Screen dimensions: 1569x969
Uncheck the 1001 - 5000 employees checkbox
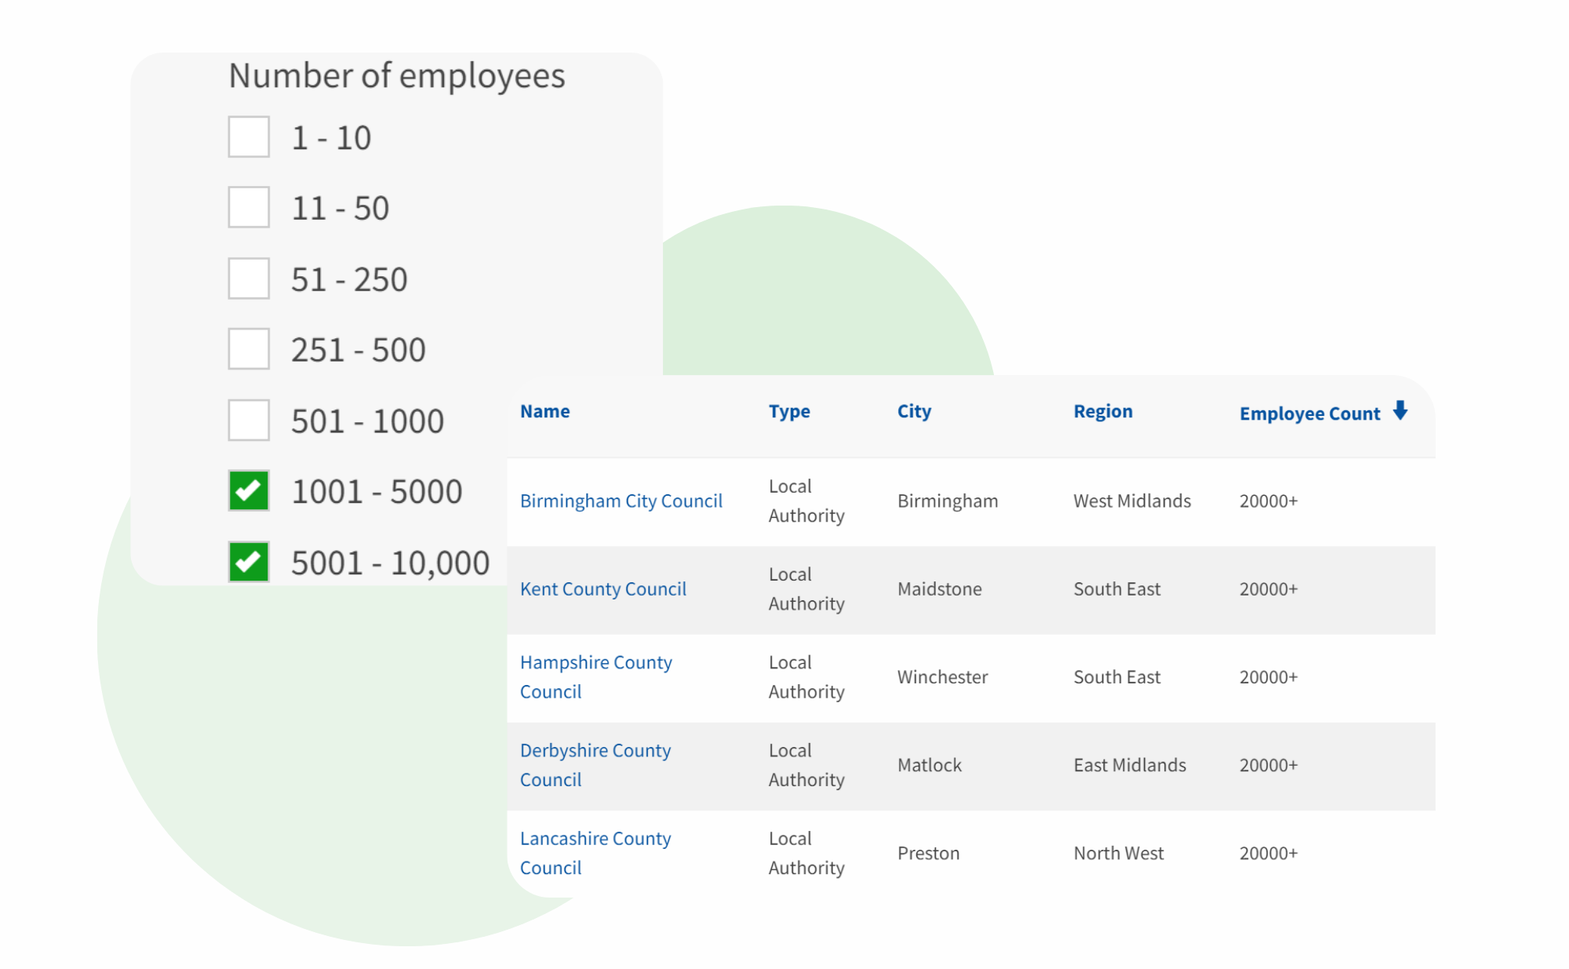(249, 491)
